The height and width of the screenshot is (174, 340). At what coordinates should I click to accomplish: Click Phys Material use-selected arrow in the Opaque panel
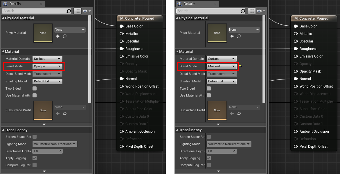pyautogui.click(x=58, y=36)
